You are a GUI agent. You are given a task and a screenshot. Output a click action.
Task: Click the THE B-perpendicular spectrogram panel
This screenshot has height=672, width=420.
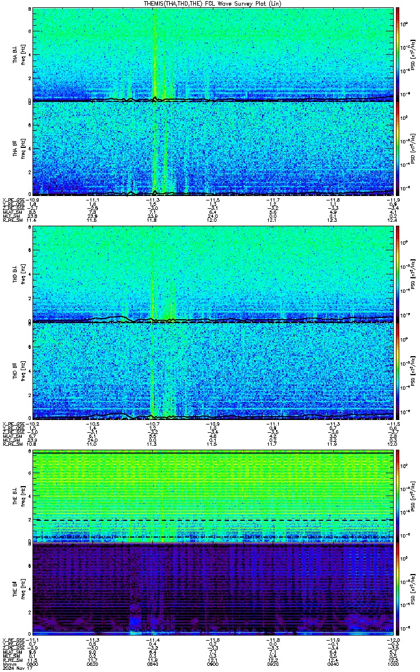(213, 496)
